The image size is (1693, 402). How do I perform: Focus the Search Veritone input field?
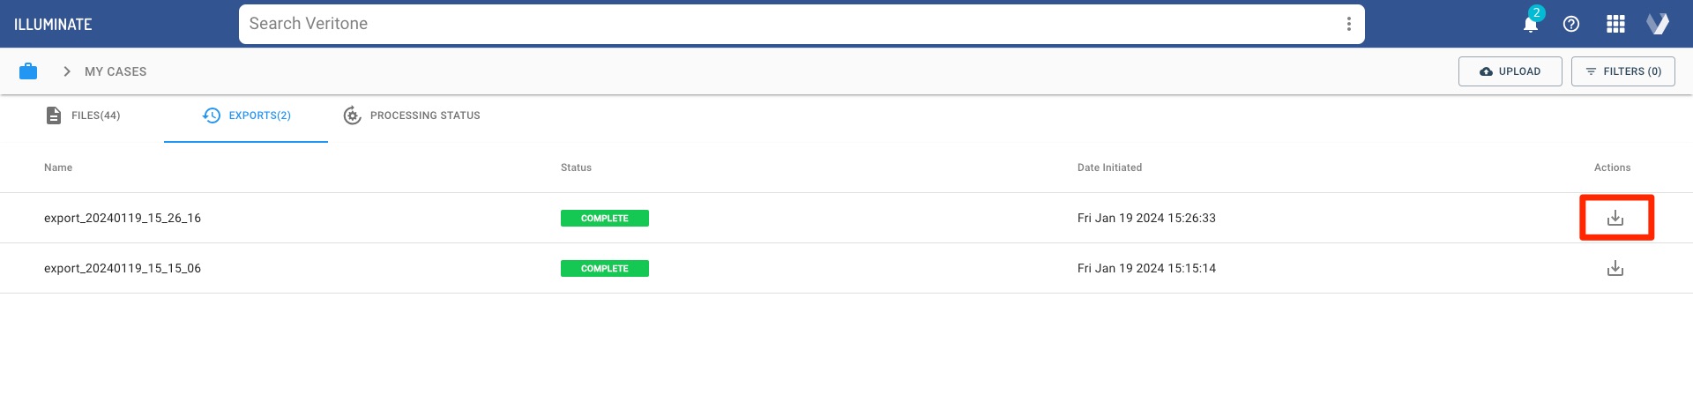pyautogui.click(x=785, y=24)
